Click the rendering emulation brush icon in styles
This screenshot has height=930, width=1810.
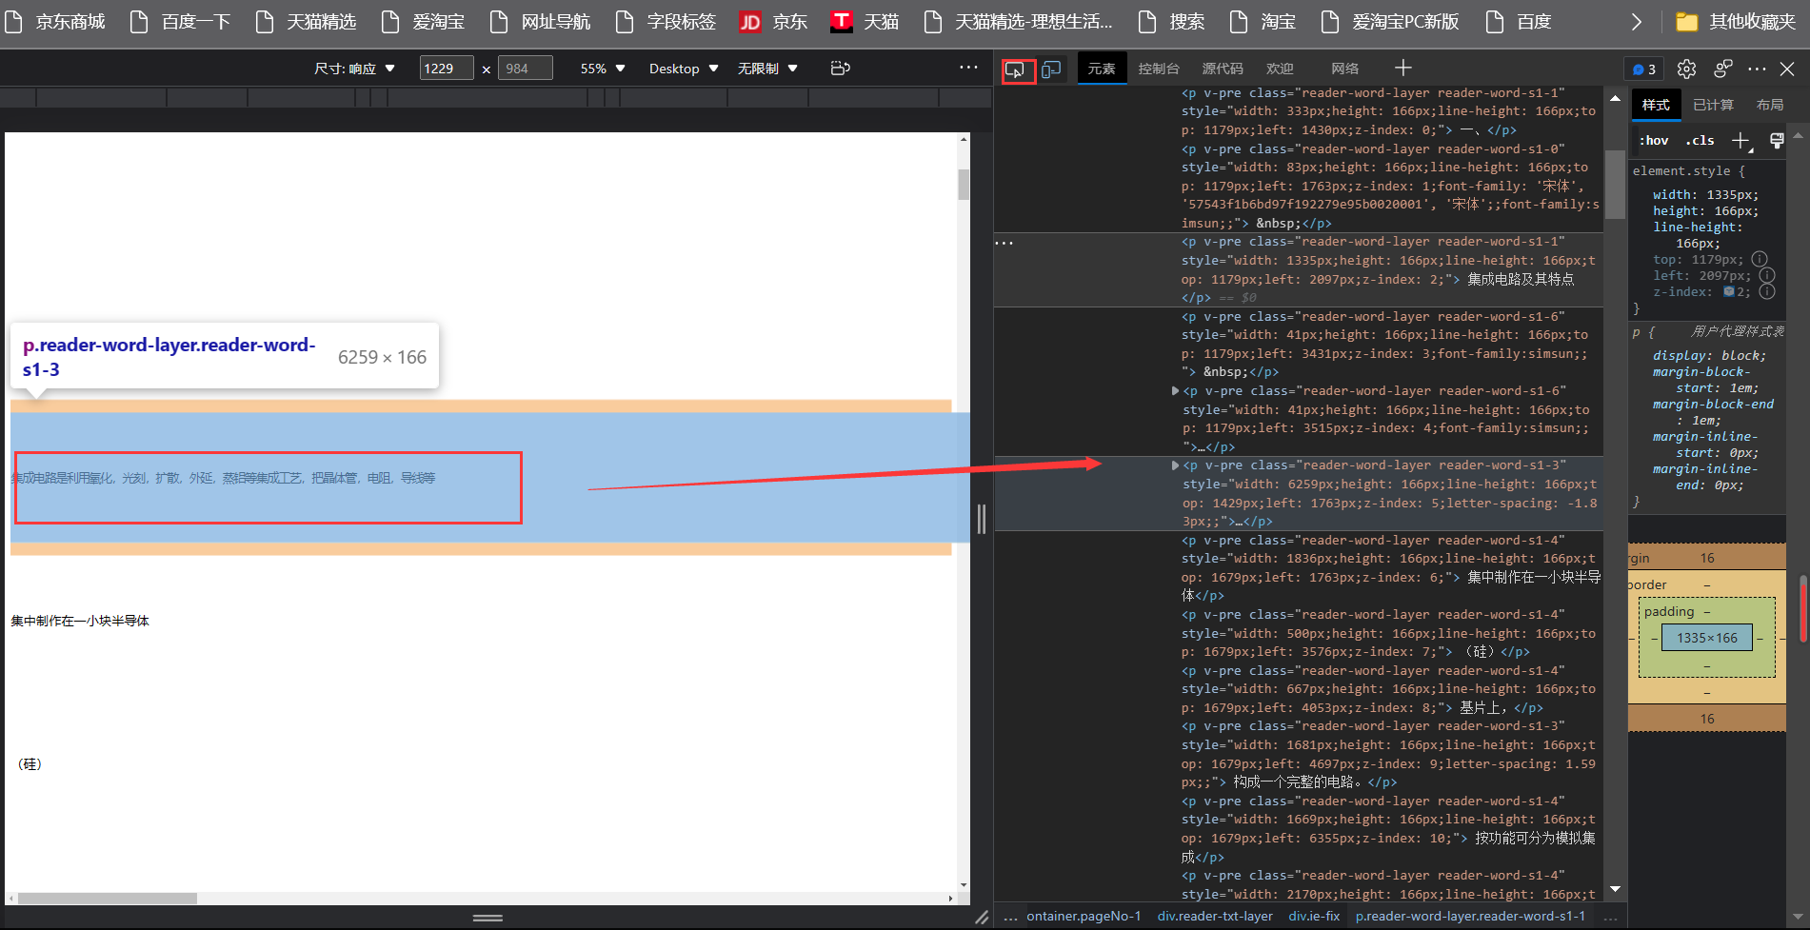click(1777, 141)
